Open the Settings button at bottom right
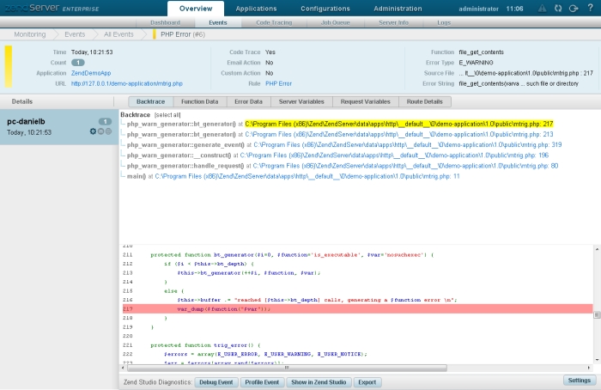Screen dimensions: 601x390 pyautogui.click(x=579, y=380)
